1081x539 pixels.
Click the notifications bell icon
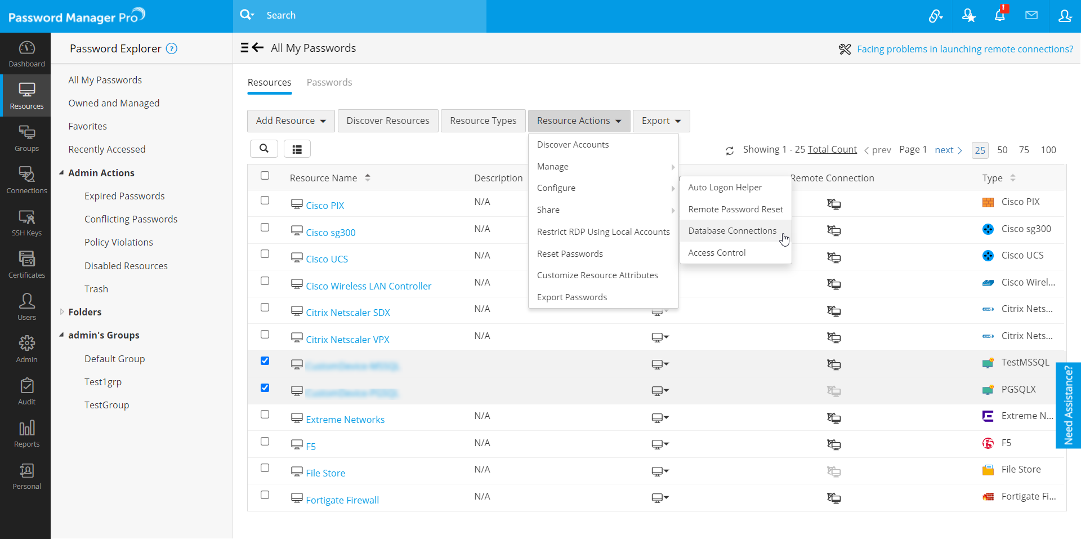click(999, 16)
